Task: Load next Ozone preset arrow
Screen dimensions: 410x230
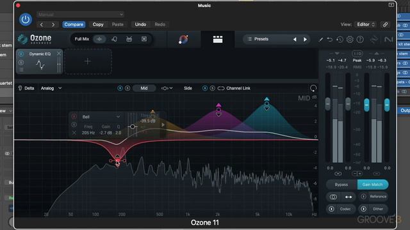Action: (x=305, y=40)
